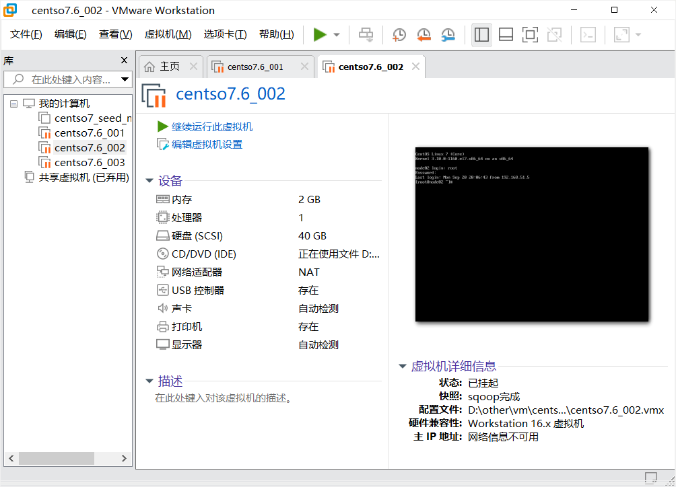Click 编辑虚拟机设置 link
Viewport: 676px width, 487px height.
point(207,144)
